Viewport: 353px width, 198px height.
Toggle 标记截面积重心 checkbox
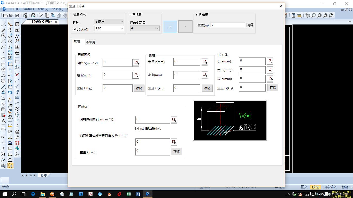pyautogui.click(x=137, y=128)
